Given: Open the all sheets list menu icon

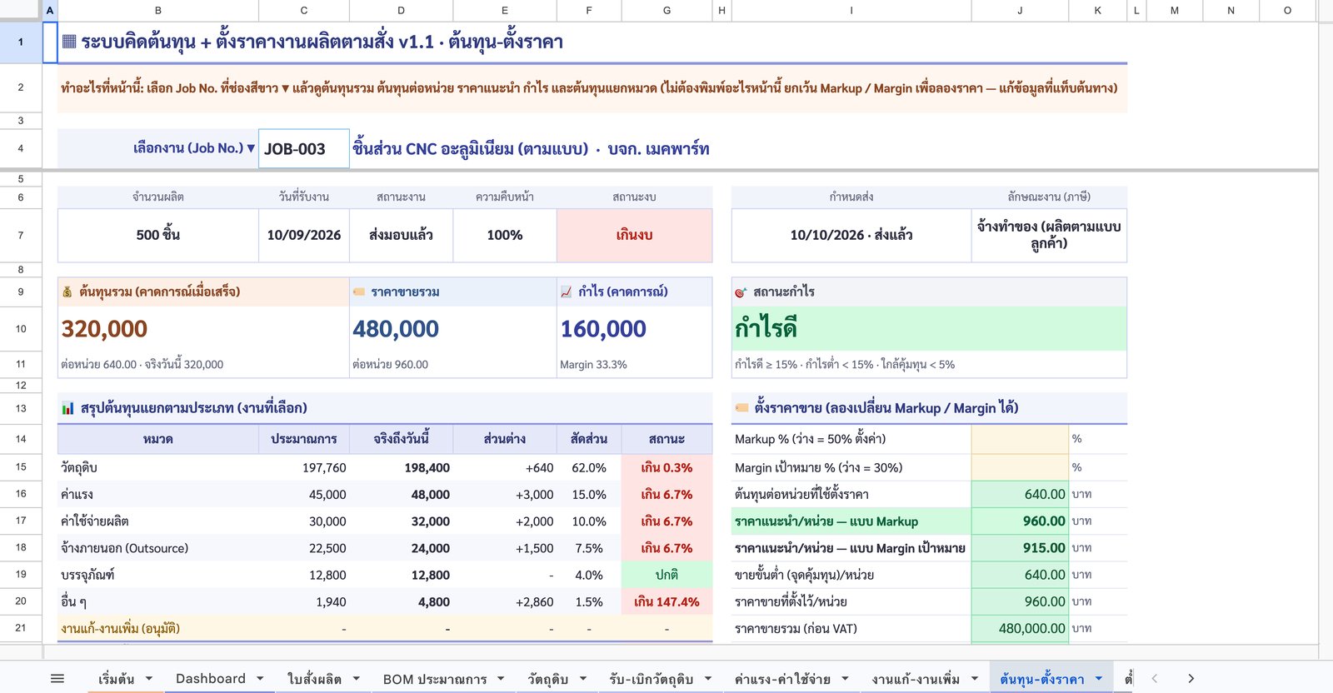Looking at the screenshot, I should (57, 679).
